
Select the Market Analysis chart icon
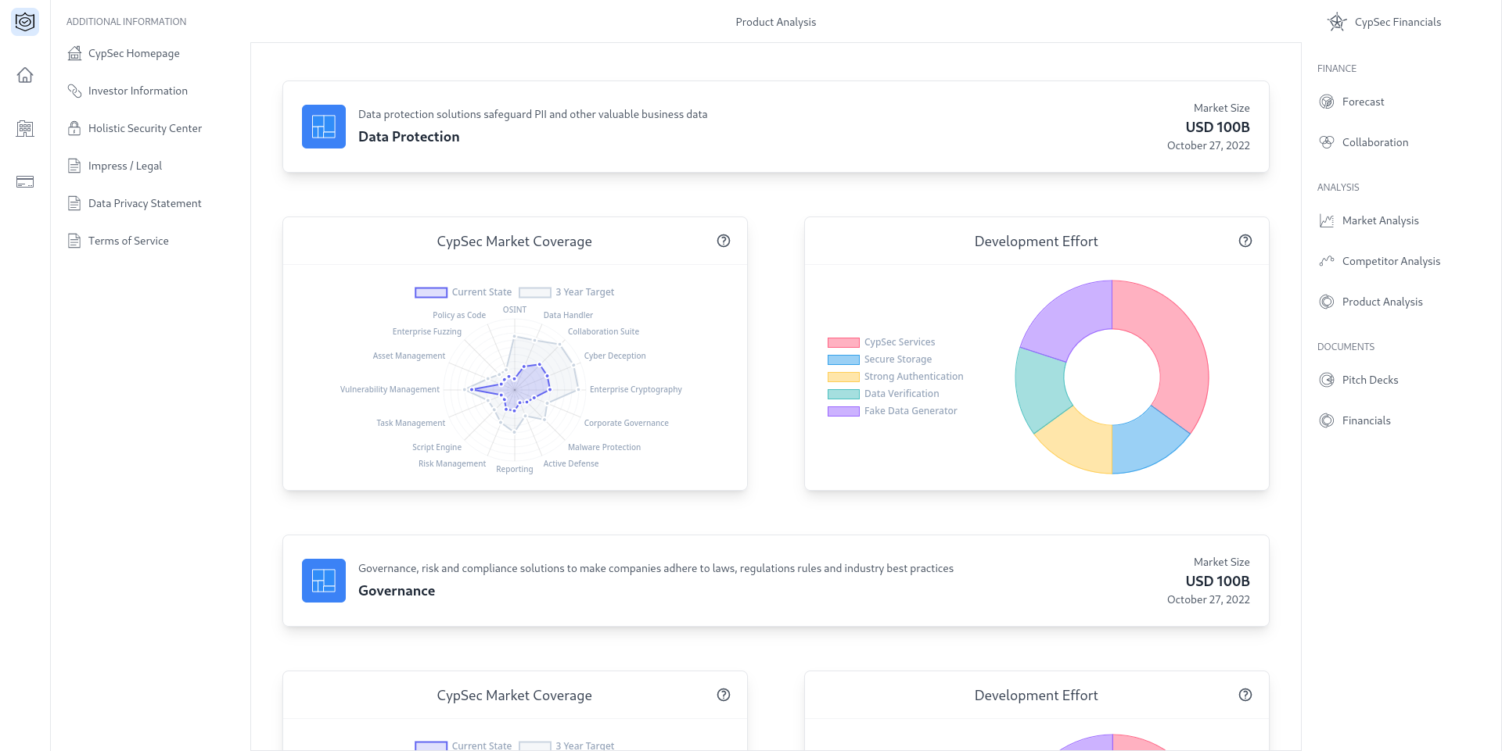1327,220
